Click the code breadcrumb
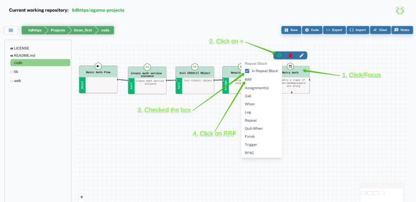 pos(105,30)
